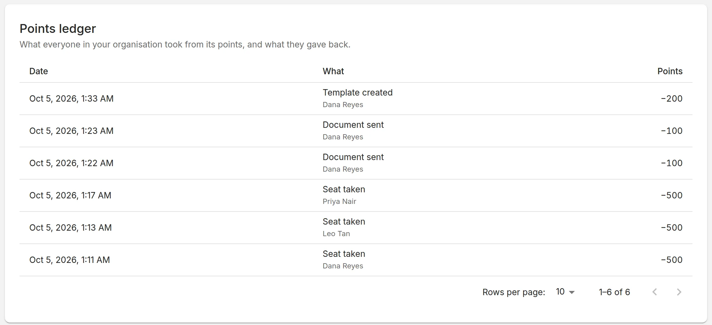Click the 'Template created' entry text
This screenshot has height=325, width=712.
click(358, 93)
